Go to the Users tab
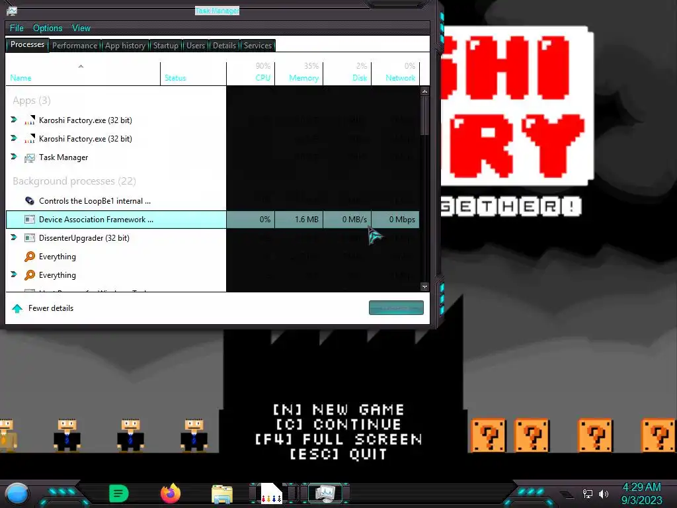The image size is (677, 508). (196, 46)
